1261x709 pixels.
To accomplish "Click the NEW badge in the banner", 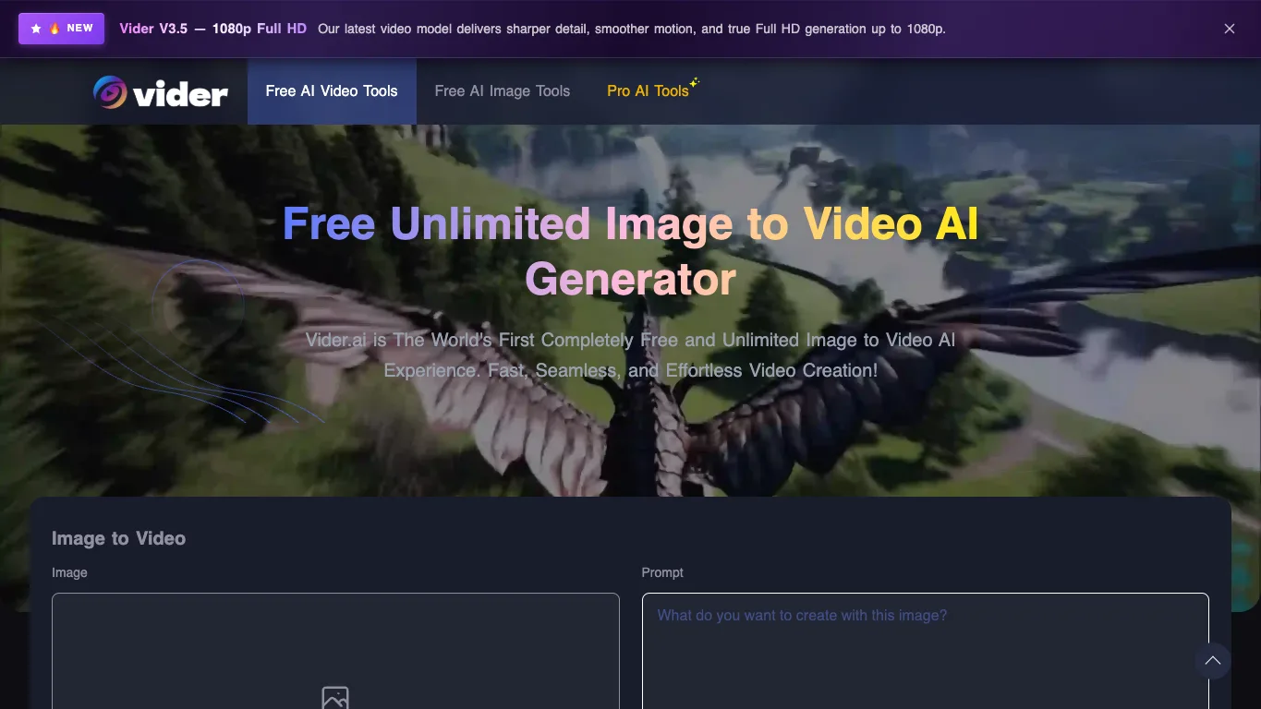I will [61, 29].
